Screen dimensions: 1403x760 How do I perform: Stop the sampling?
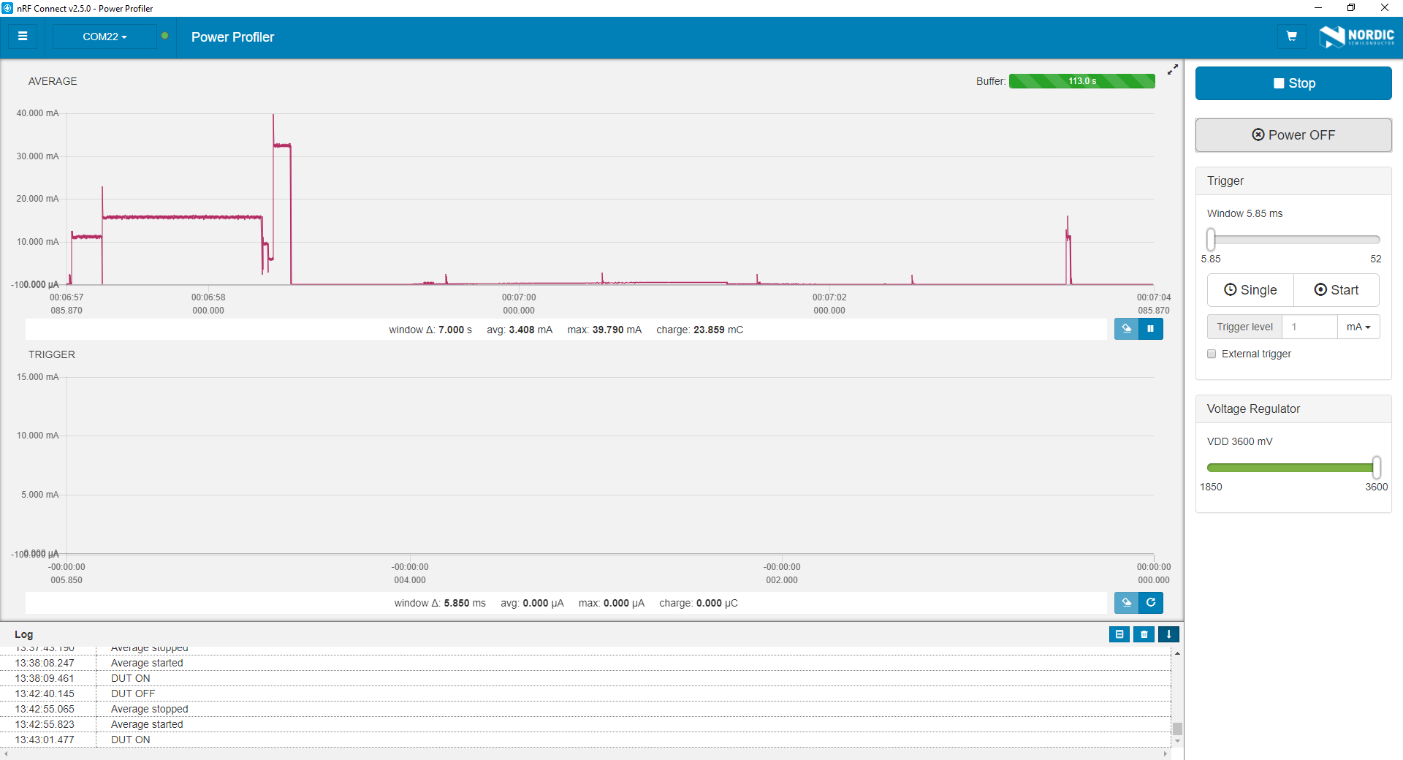(x=1293, y=83)
